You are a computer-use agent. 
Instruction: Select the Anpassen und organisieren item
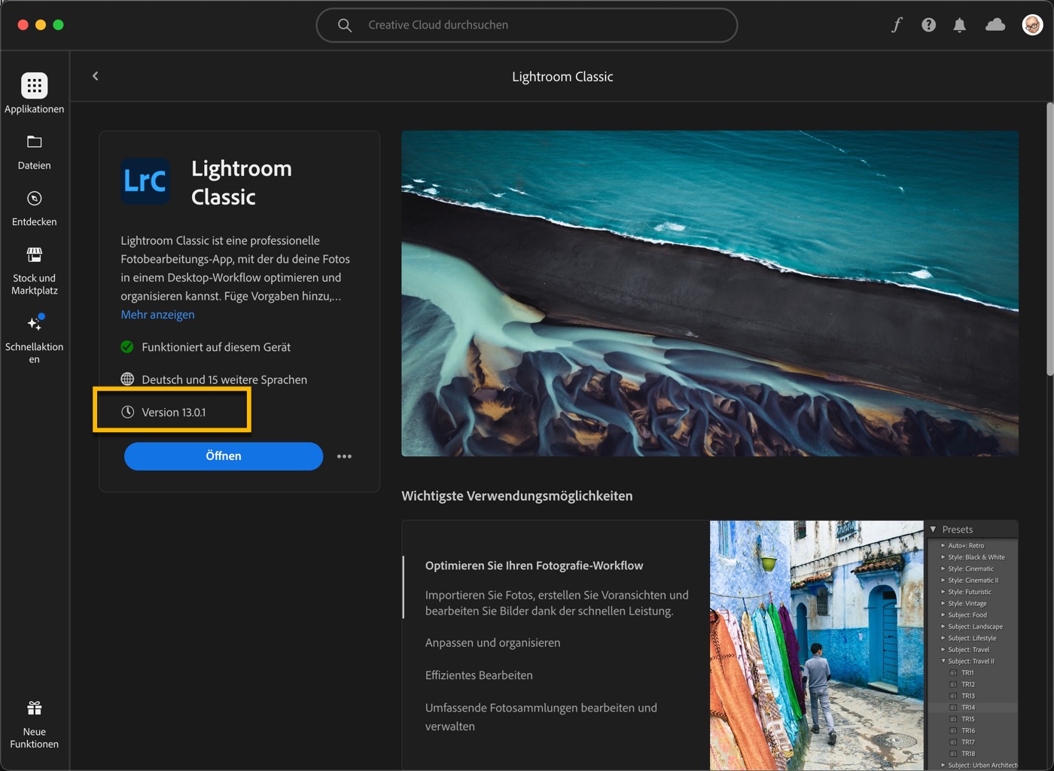click(x=492, y=642)
